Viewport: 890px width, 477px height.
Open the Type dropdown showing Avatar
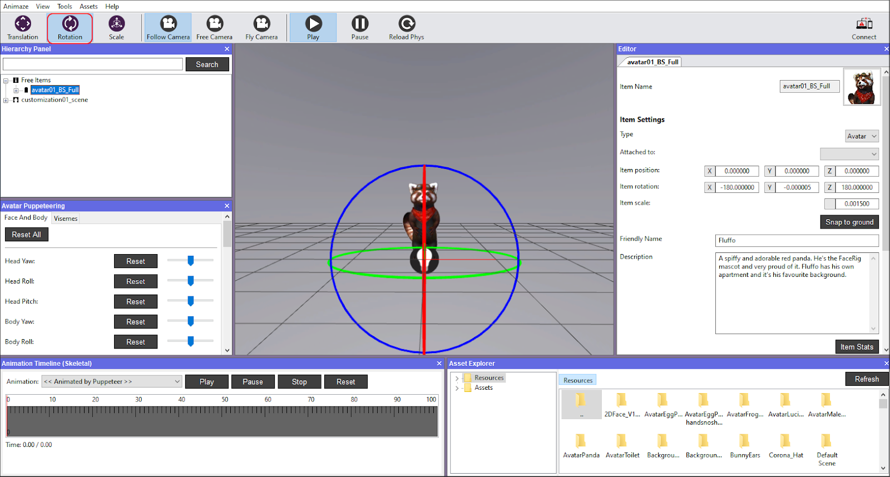tap(862, 136)
